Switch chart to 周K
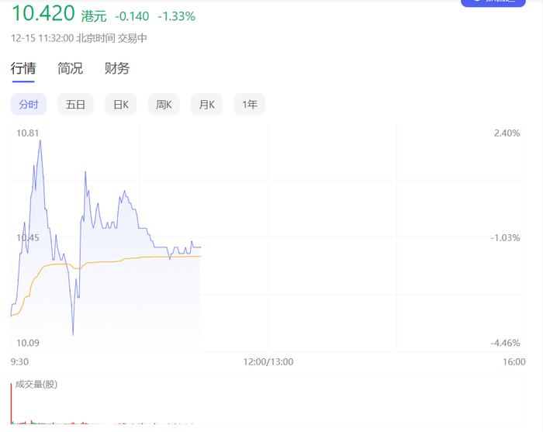Image resolution: width=543 pixels, height=432 pixels. tap(164, 104)
